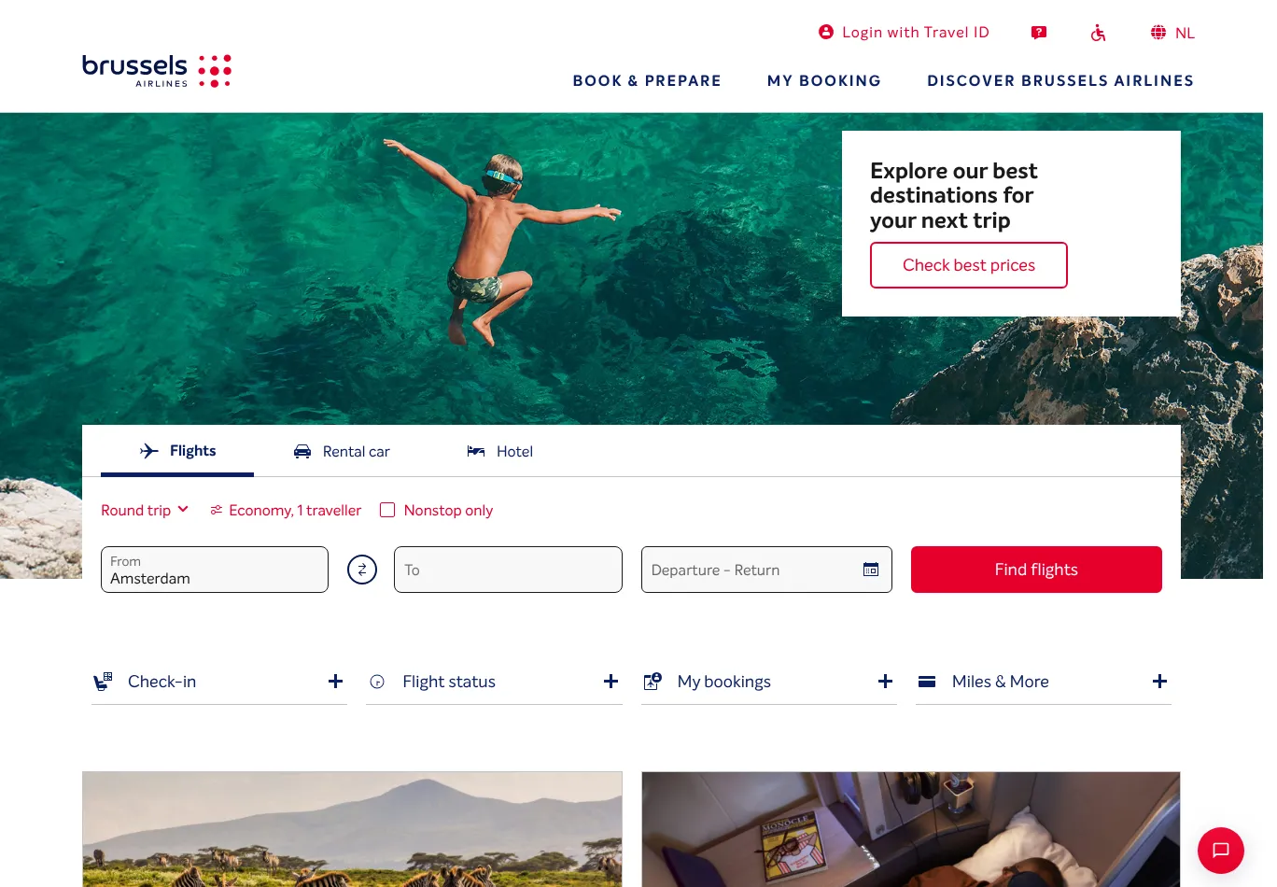The image size is (1277, 887).
Task: Click the Brussels Airlines logo
Action: click(157, 71)
